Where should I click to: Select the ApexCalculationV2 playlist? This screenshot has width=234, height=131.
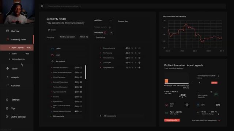(60, 92)
